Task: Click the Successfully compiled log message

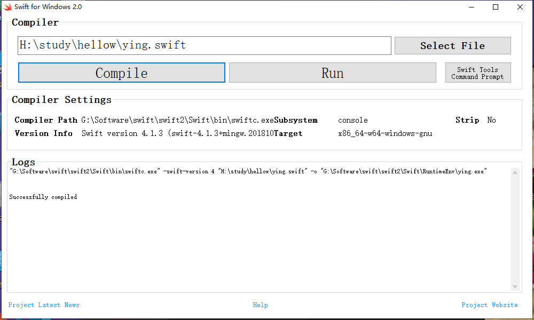Action: coord(43,196)
